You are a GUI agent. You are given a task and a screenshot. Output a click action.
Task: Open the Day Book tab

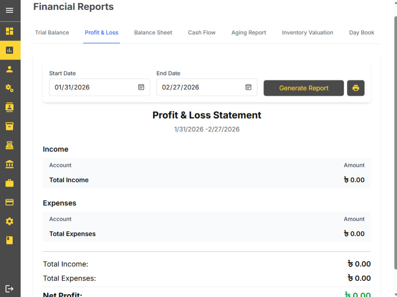(362, 33)
